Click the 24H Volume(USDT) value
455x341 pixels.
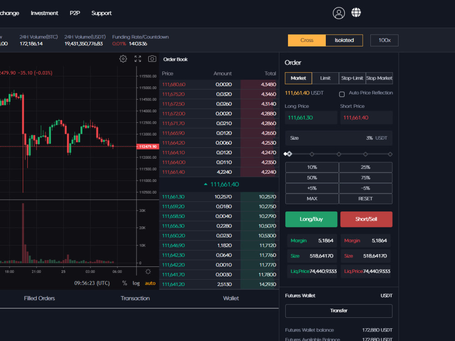(84, 44)
